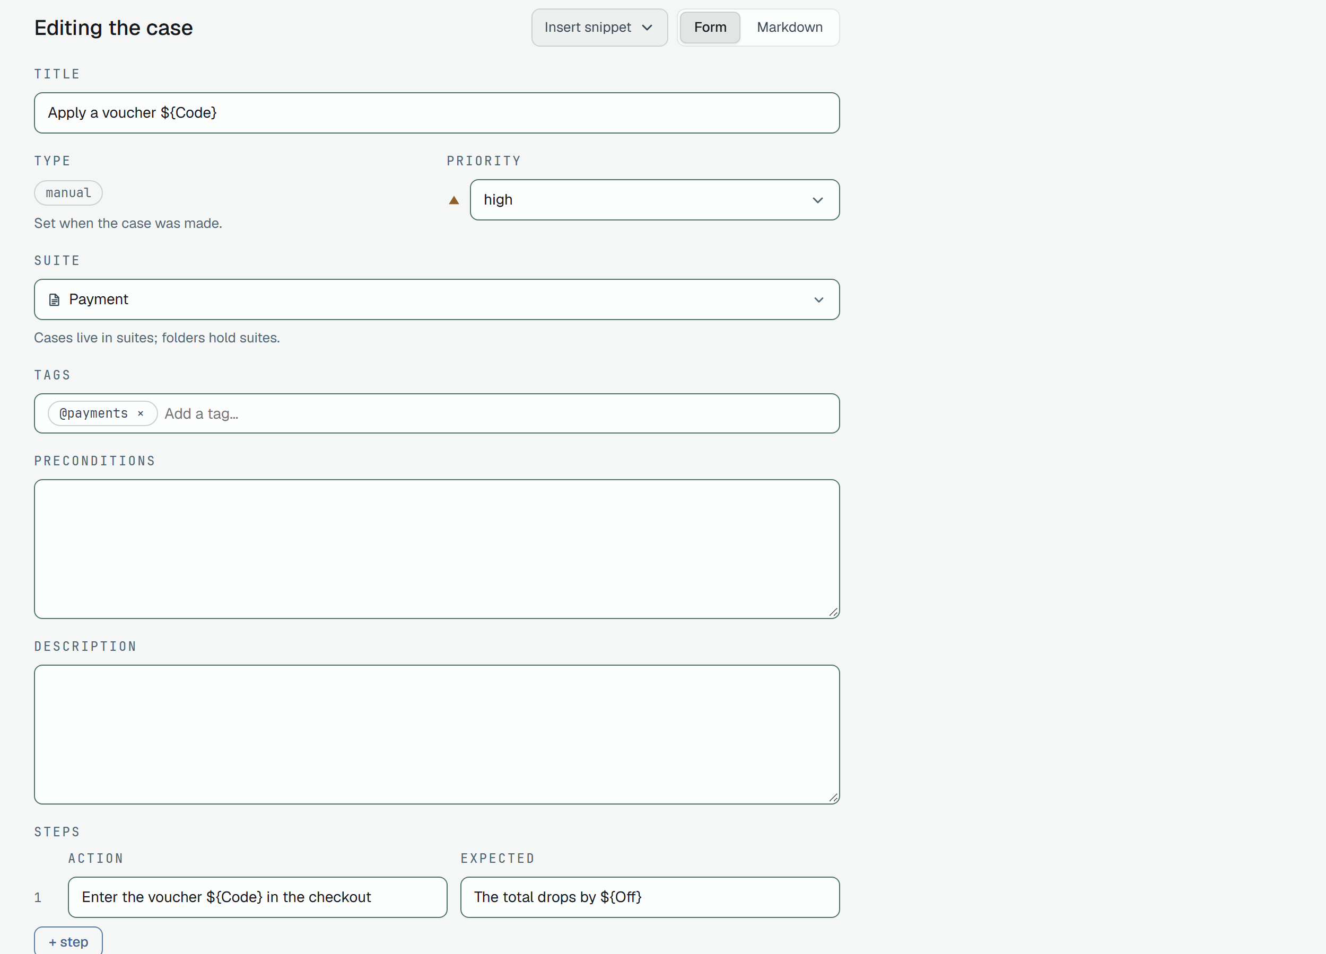This screenshot has height=954, width=1326.
Task: Open the Suite dropdown showing Payment
Action: tap(437, 299)
